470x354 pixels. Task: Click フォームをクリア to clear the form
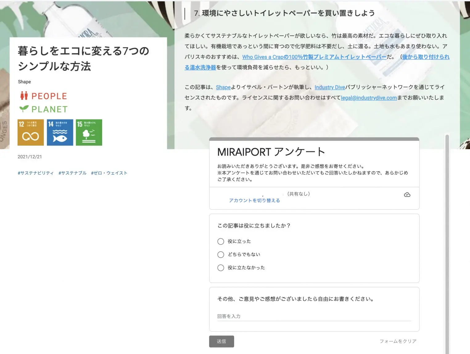(398, 341)
